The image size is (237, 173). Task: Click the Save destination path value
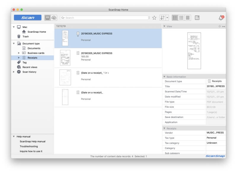[x=216, y=117]
